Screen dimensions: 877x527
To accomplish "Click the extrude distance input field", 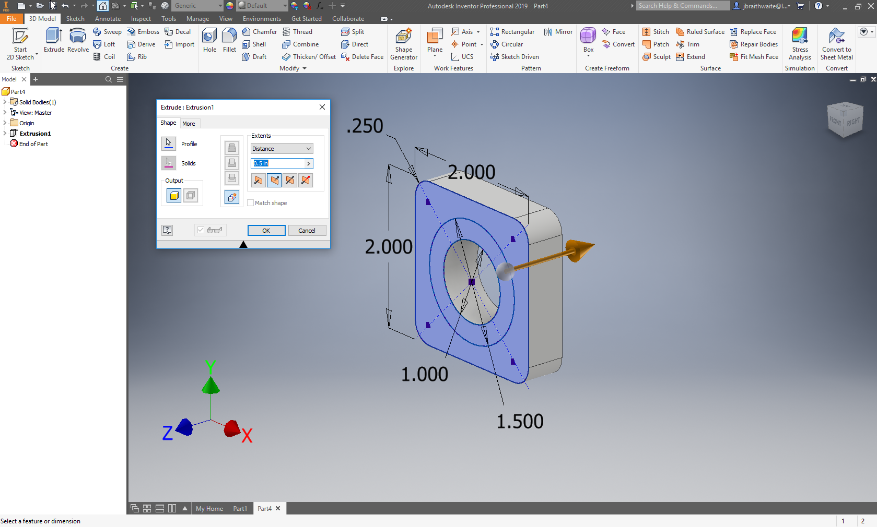I will coord(278,163).
